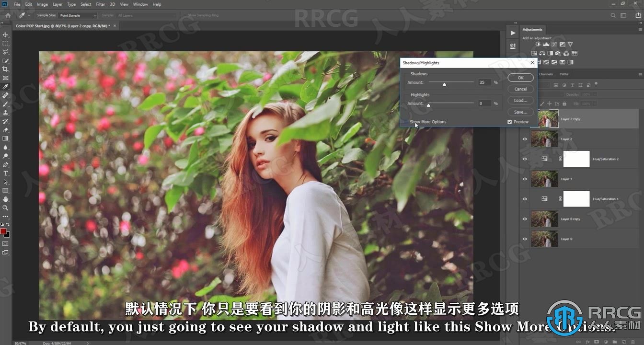Image resolution: width=644 pixels, height=345 pixels.
Task: Switch to the Paths tab
Action: [564, 74]
